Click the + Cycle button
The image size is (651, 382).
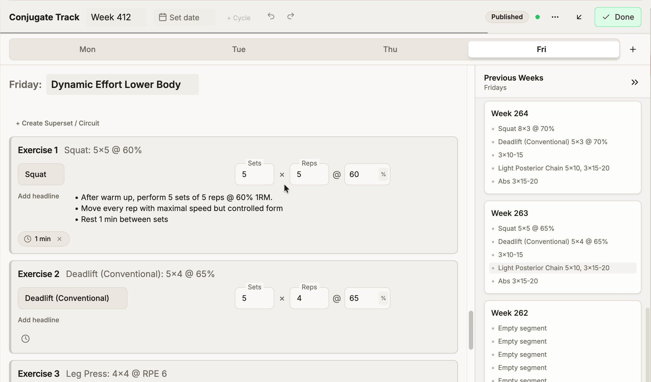coord(239,18)
